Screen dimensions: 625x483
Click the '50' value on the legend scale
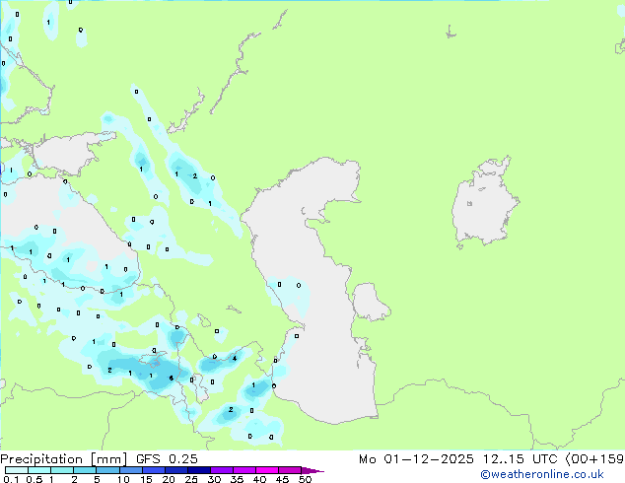tap(305, 479)
